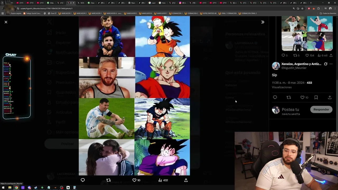Open the FORMACION 1 bookmark
The width and height of the screenshot is (338, 190).
pyautogui.click(x=176, y=13)
